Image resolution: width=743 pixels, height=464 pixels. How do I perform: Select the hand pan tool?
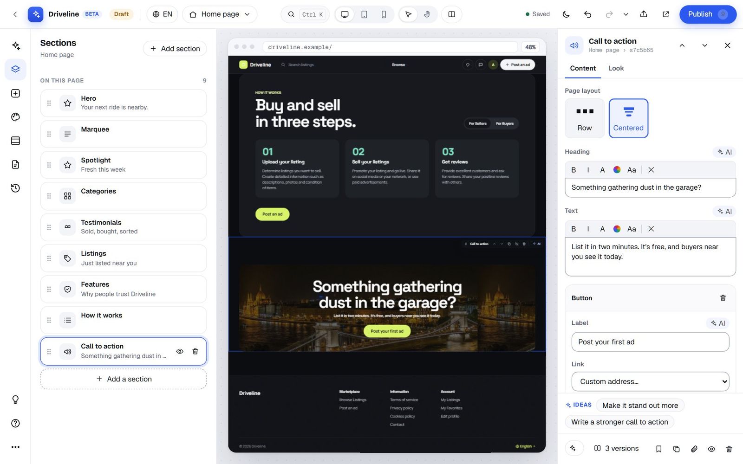427,14
